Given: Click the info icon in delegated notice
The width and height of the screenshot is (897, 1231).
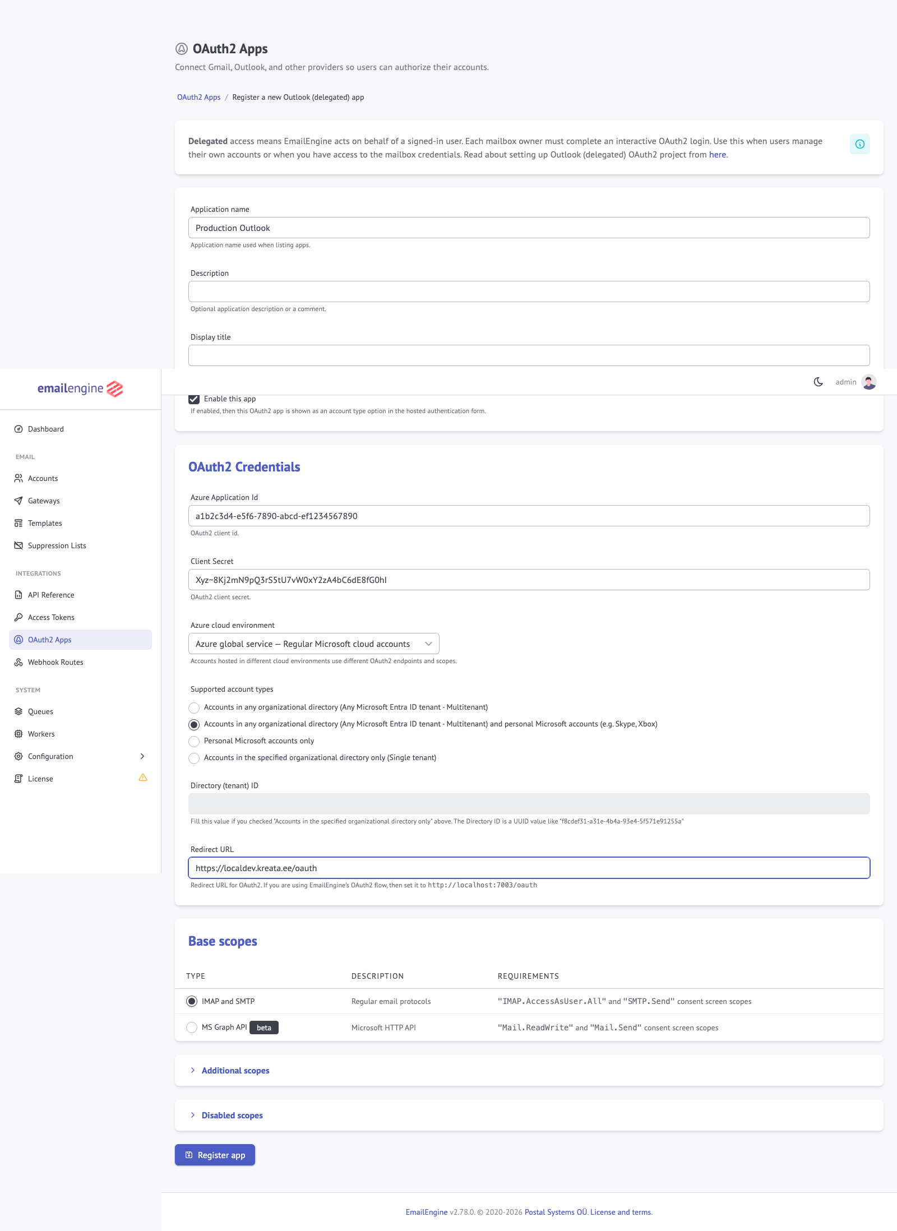Looking at the screenshot, I should 860,144.
